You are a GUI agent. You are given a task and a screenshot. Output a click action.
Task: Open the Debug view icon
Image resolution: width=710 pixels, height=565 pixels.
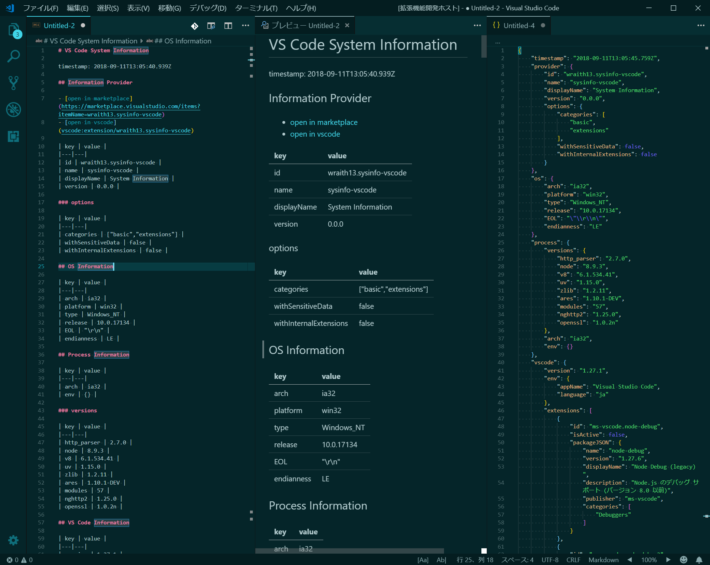click(x=13, y=110)
